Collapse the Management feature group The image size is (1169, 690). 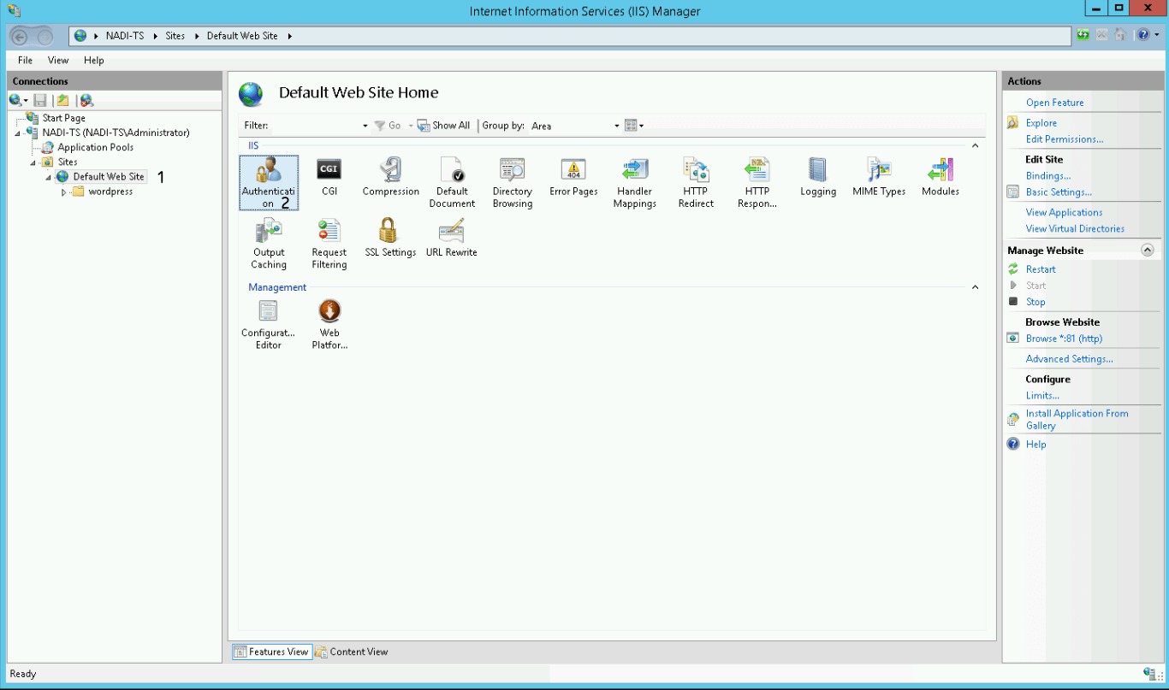[975, 287]
